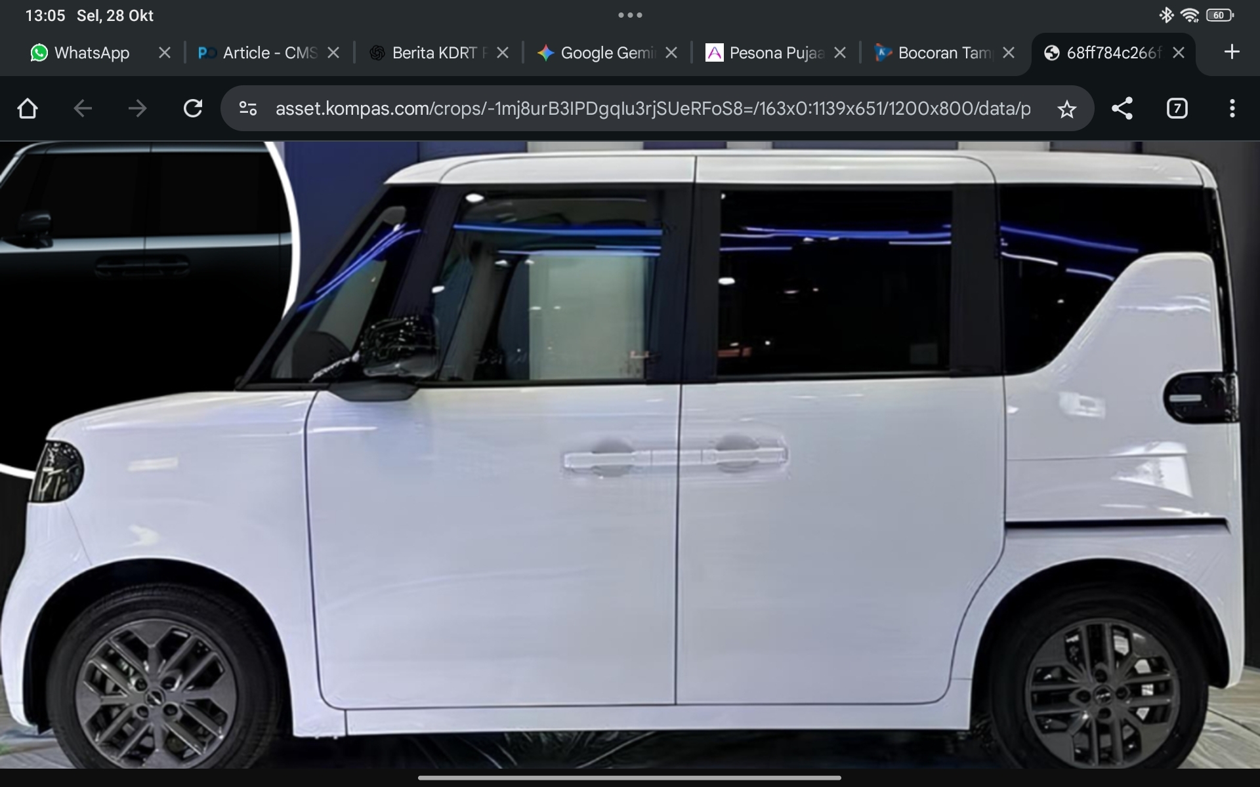Open the tab switcher showing 7 tabs
The image size is (1260, 787).
click(1177, 108)
